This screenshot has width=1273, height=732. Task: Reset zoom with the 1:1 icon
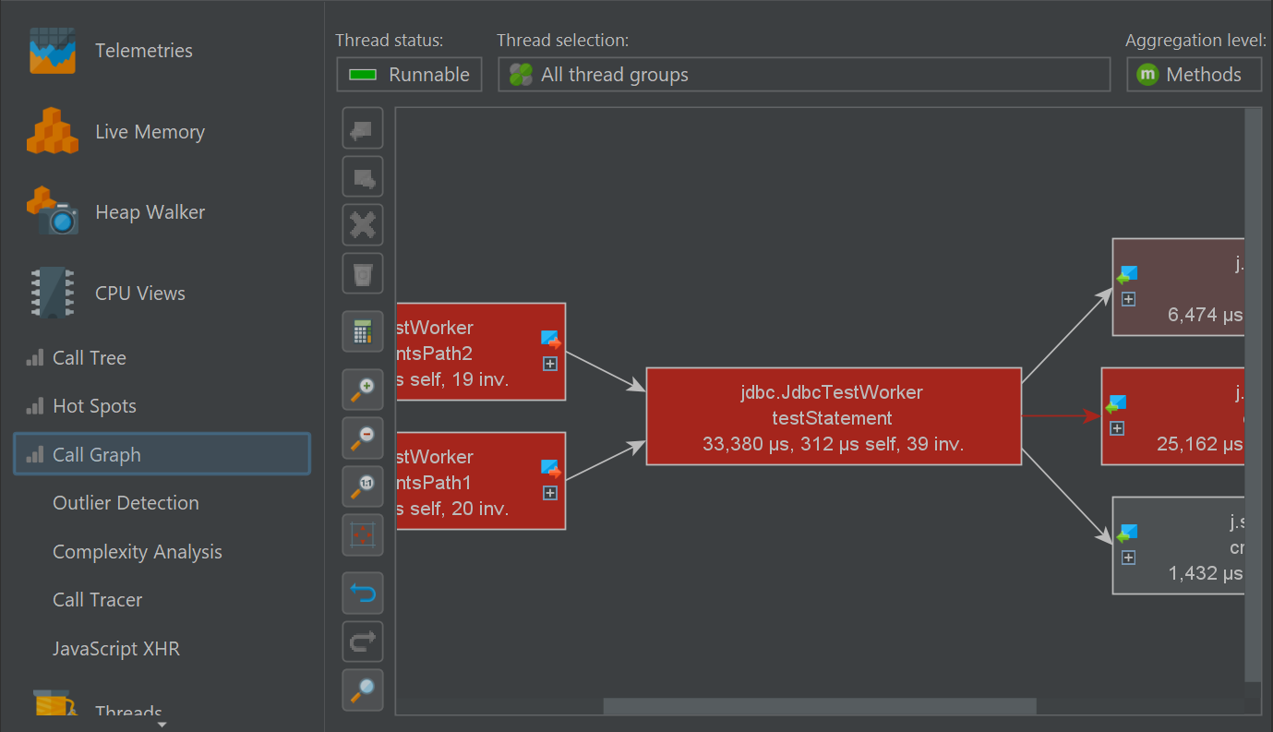(363, 486)
